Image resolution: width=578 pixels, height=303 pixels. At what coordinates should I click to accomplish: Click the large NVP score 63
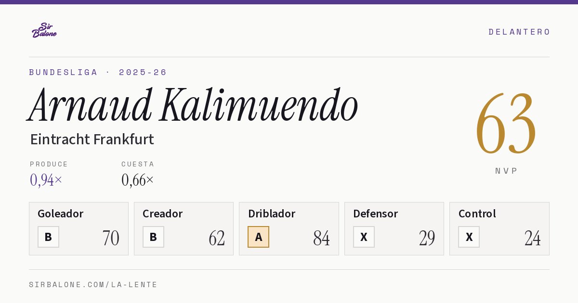[506, 123]
